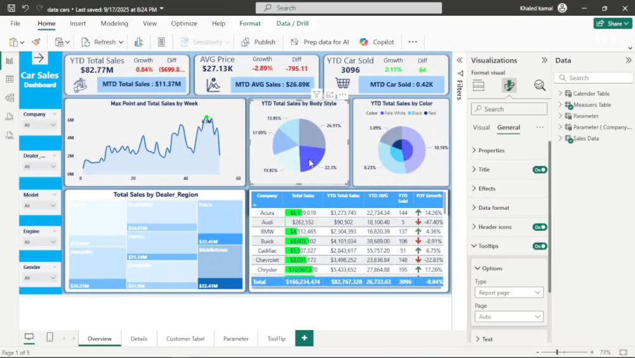Open Table view in left sidebar
Screen dimensions: 635x358
[x=10, y=79]
